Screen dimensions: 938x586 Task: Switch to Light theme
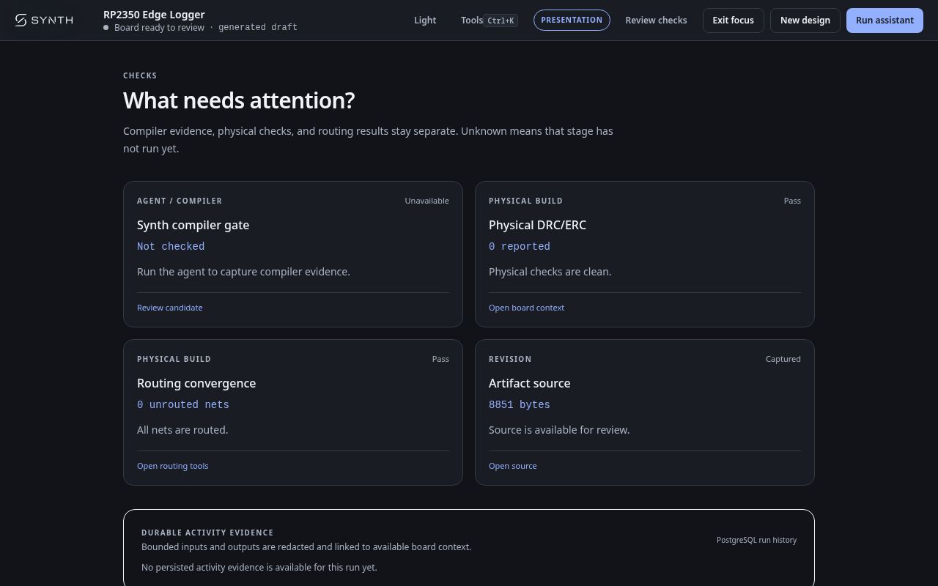pyautogui.click(x=425, y=20)
